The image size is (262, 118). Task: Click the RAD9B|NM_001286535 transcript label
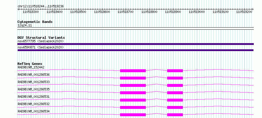[x=34, y=89]
